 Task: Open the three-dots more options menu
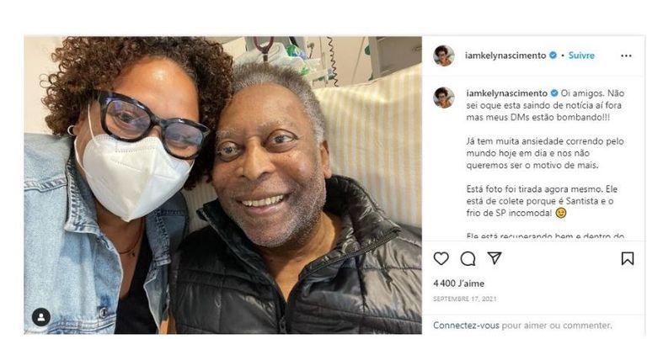[x=626, y=56]
